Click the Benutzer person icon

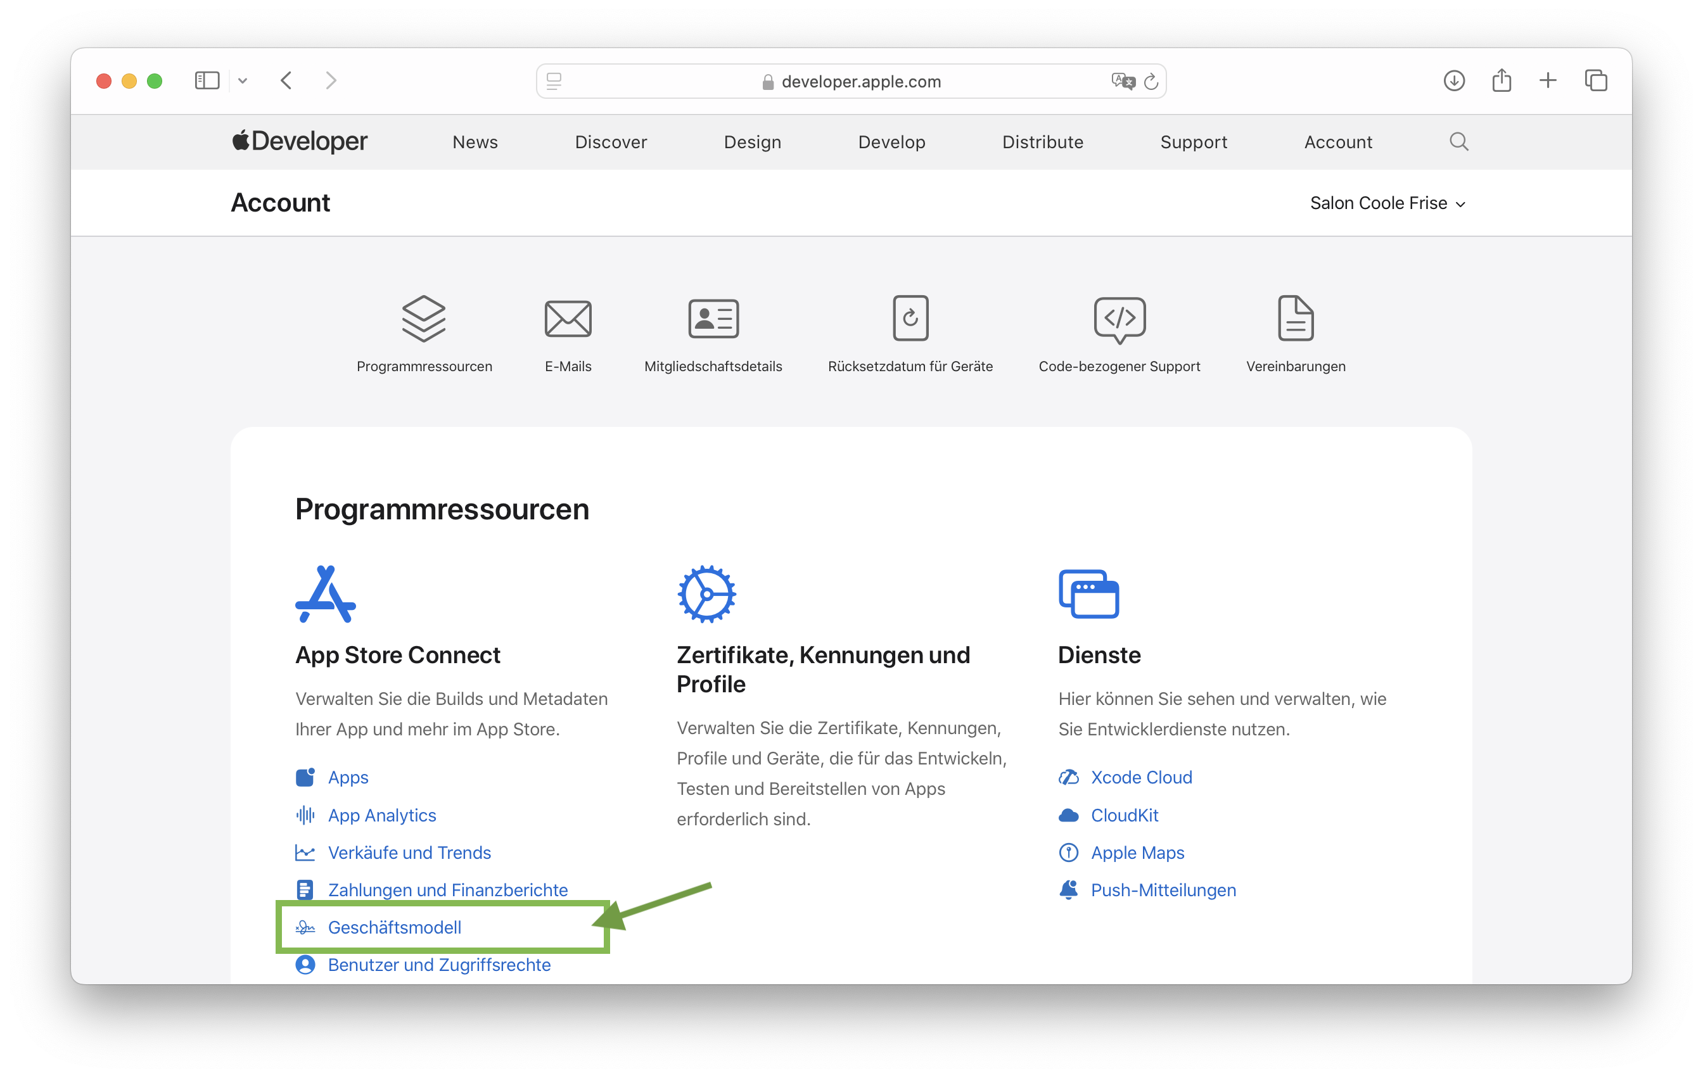(305, 965)
